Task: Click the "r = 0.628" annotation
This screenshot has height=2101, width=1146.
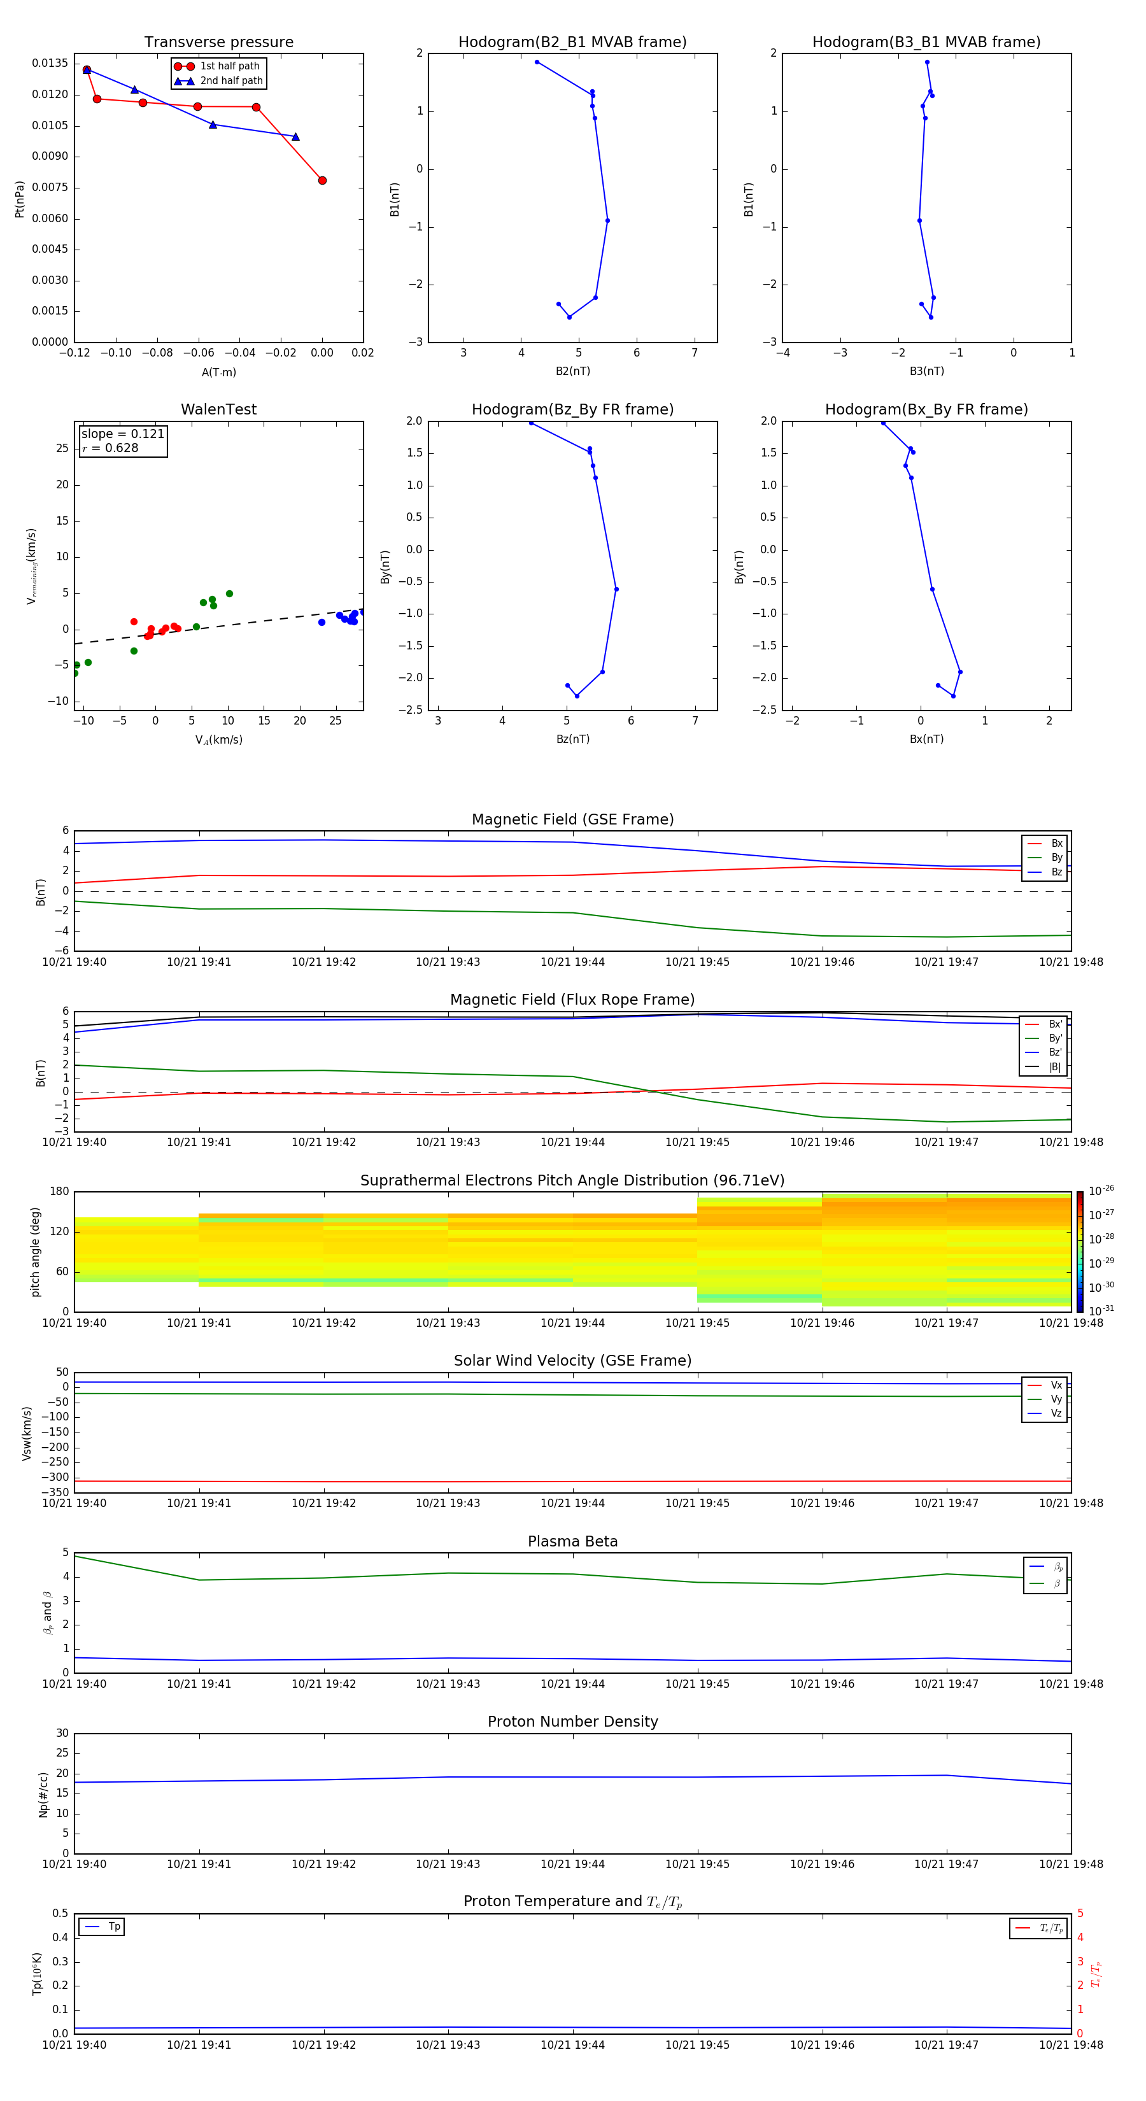Action: point(111,448)
